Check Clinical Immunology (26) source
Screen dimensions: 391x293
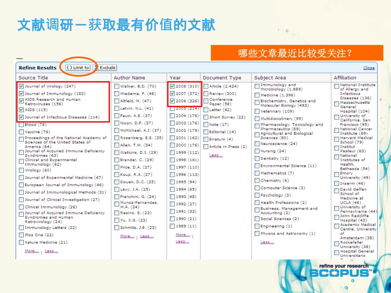pos(21,207)
